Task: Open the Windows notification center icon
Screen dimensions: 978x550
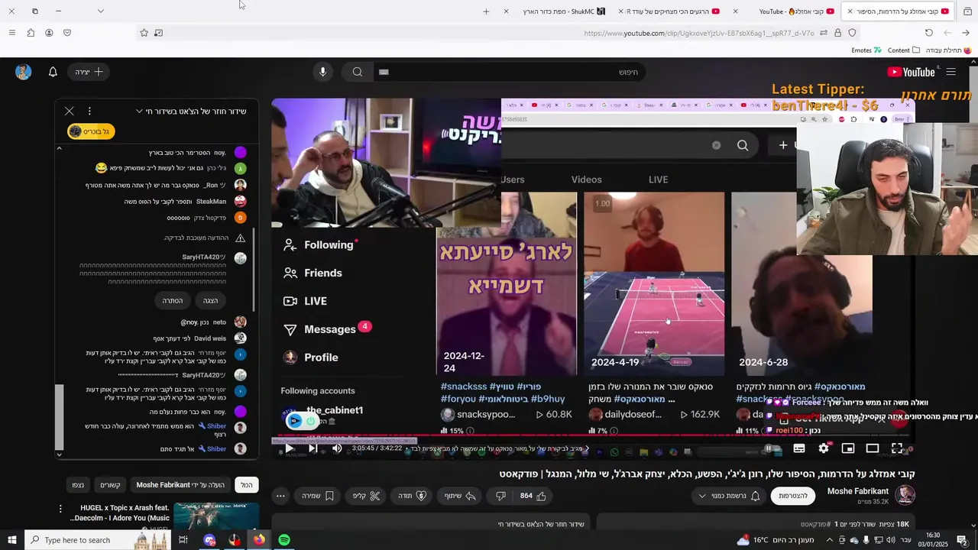Action: coord(962,540)
